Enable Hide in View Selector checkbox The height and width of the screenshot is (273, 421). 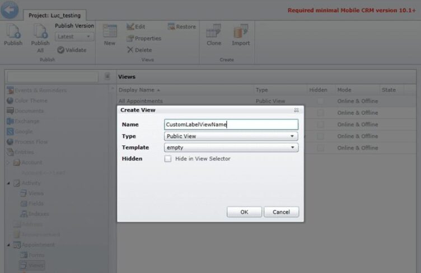click(168, 159)
